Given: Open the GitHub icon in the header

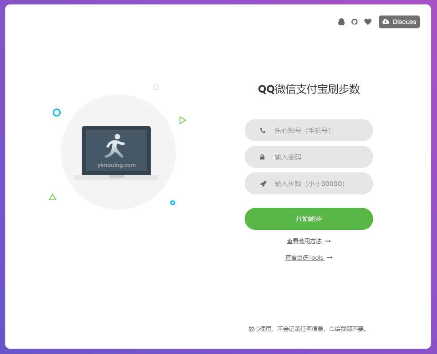Looking at the screenshot, I should point(355,22).
